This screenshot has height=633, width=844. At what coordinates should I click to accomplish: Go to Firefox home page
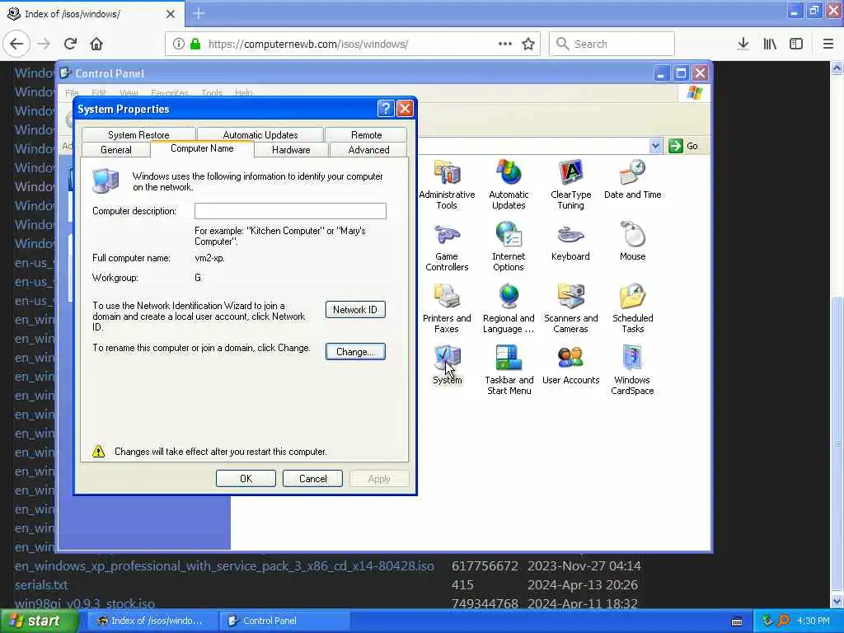[96, 44]
